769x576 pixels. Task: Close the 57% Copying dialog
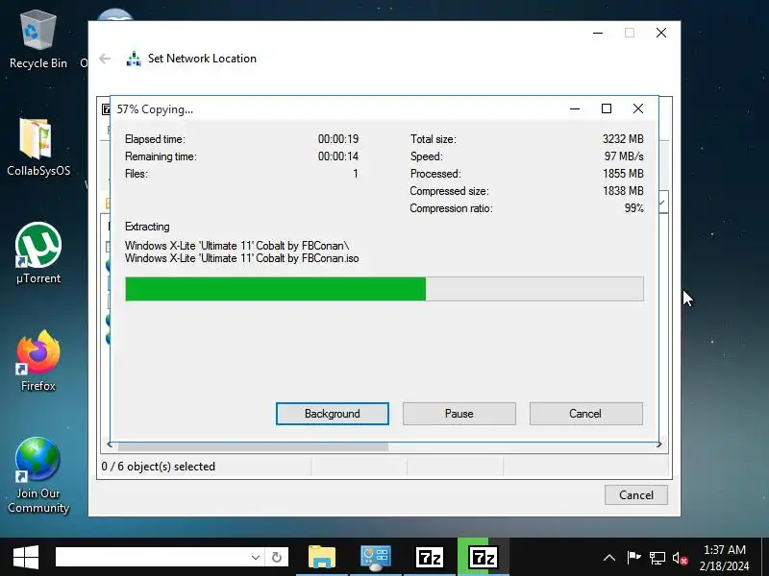point(638,108)
